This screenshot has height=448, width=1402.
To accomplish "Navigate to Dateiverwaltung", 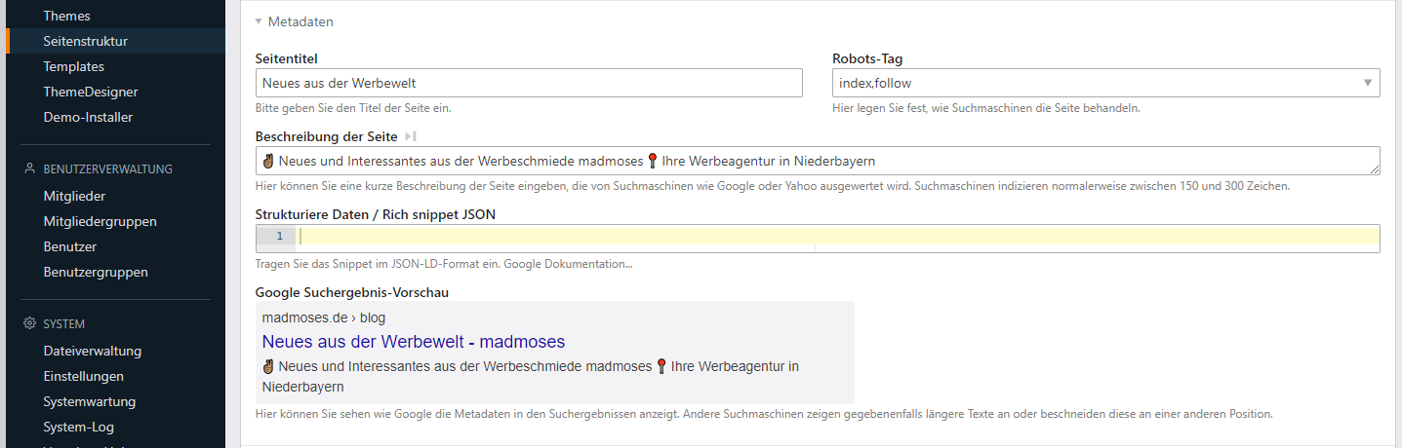I will point(92,351).
